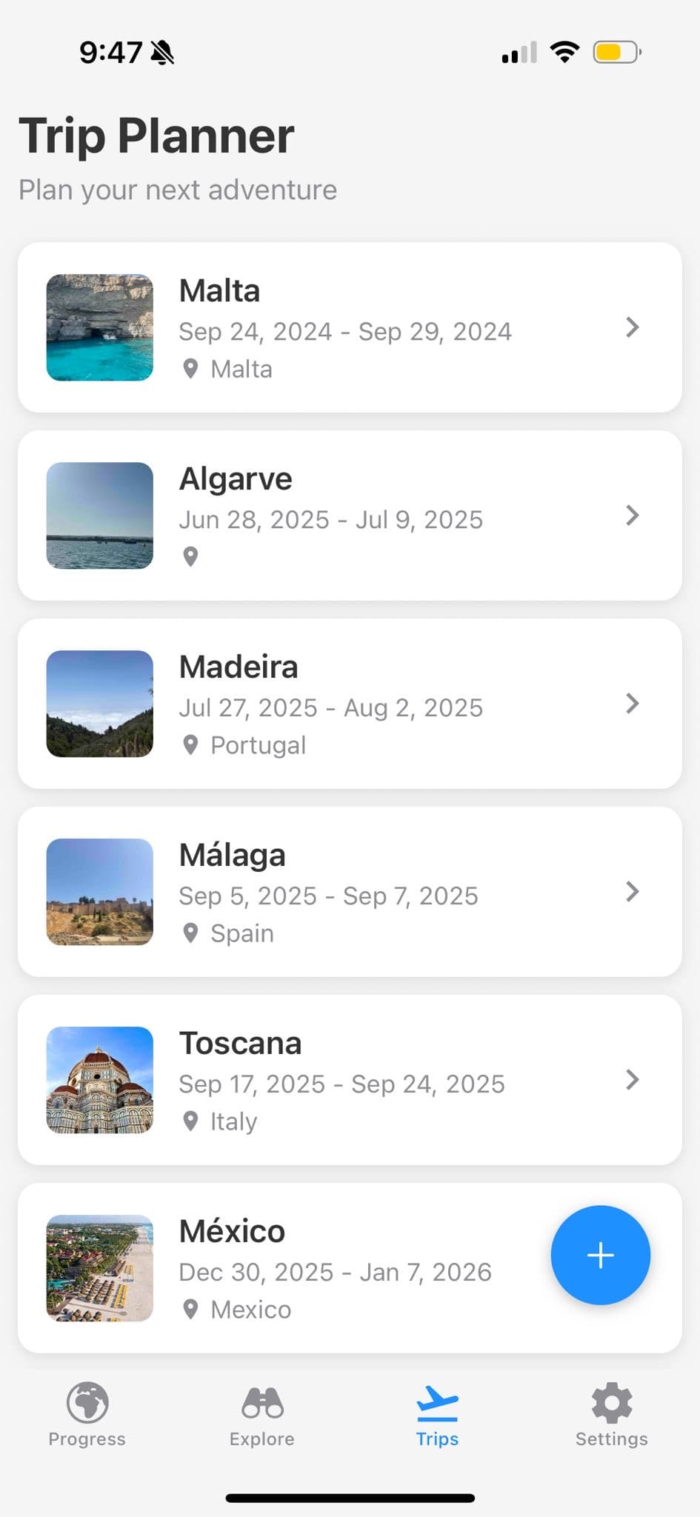Tap the Toscana cathedral thumbnail
The image size is (700, 1517).
point(100,1080)
